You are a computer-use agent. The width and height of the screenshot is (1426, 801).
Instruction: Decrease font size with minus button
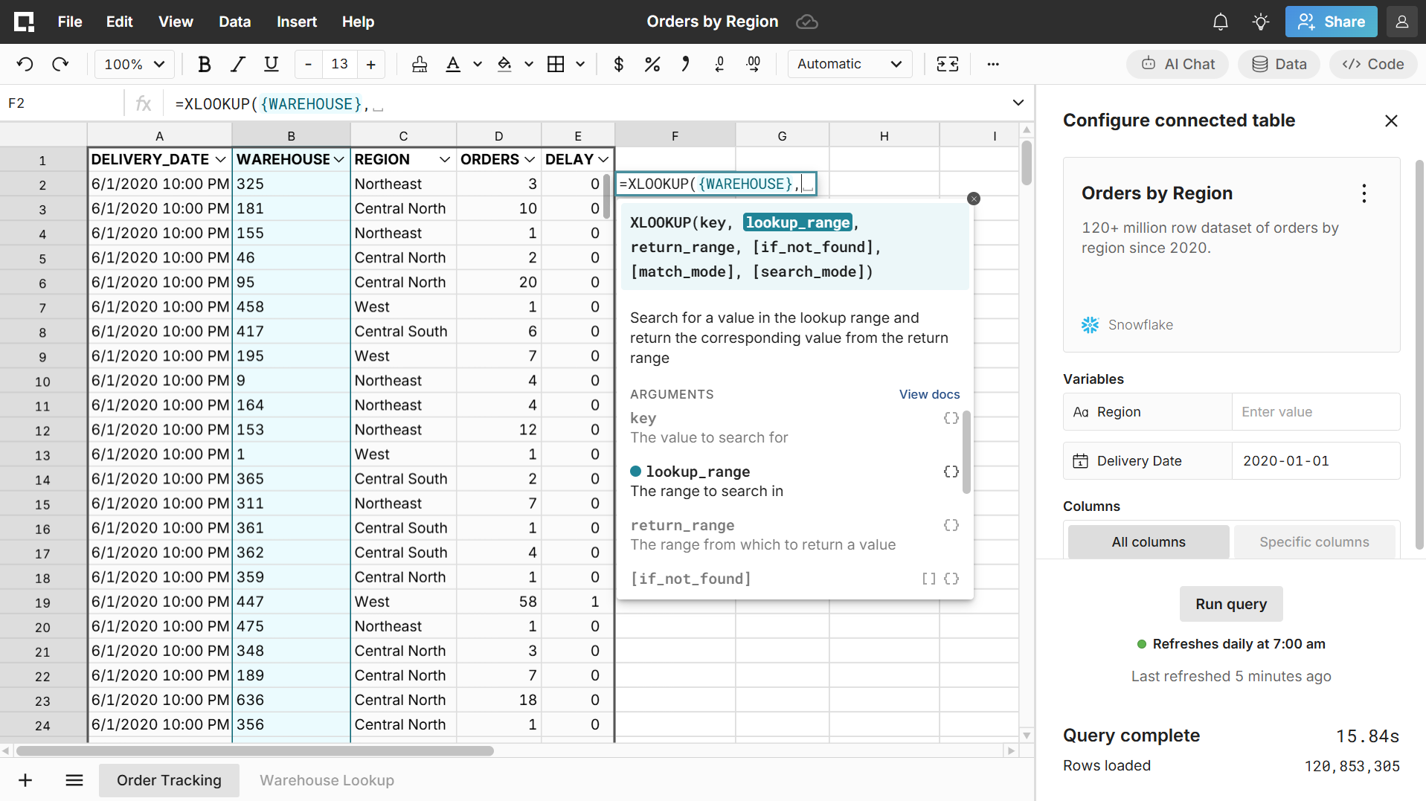click(x=308, y=64)
